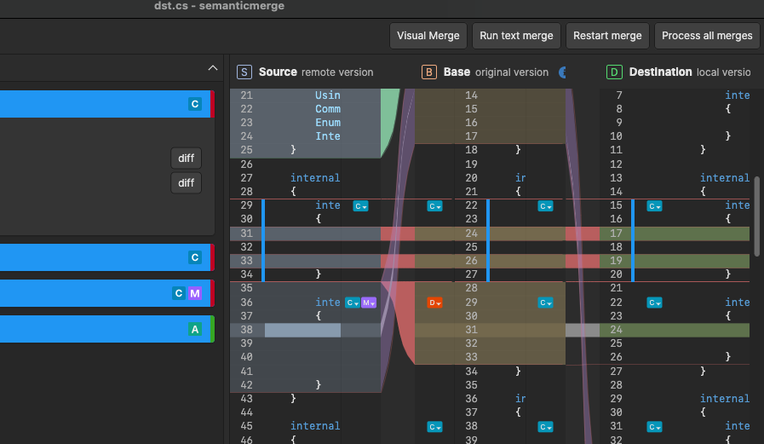
Task: Click 'Comm' on Source line 22
Action: coord(327,109)
